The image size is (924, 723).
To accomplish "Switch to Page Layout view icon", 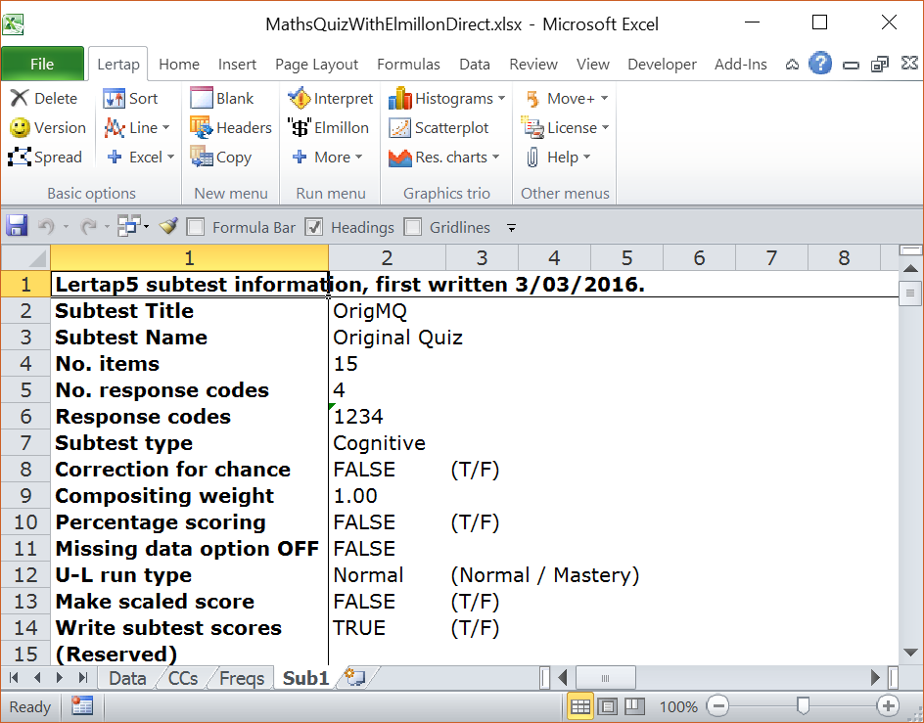I will pyautogui.click(x=608, y=706).
